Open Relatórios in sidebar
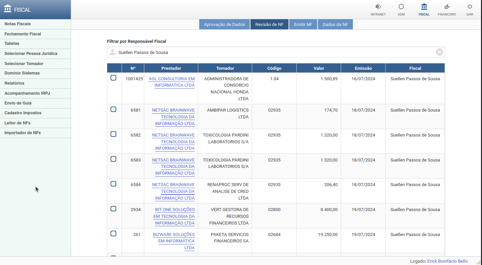Viewport: 482px width, 265px height. (x=35, y=83)
